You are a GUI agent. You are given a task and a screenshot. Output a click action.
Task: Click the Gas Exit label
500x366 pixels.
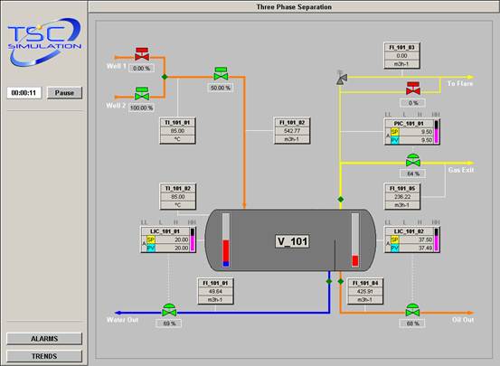pyautogui.click(x=461, y=170)
